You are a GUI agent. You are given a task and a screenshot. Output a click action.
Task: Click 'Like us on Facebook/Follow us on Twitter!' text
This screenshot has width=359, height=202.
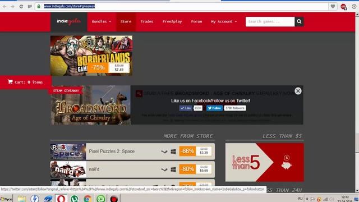click(x=211, y=101)
